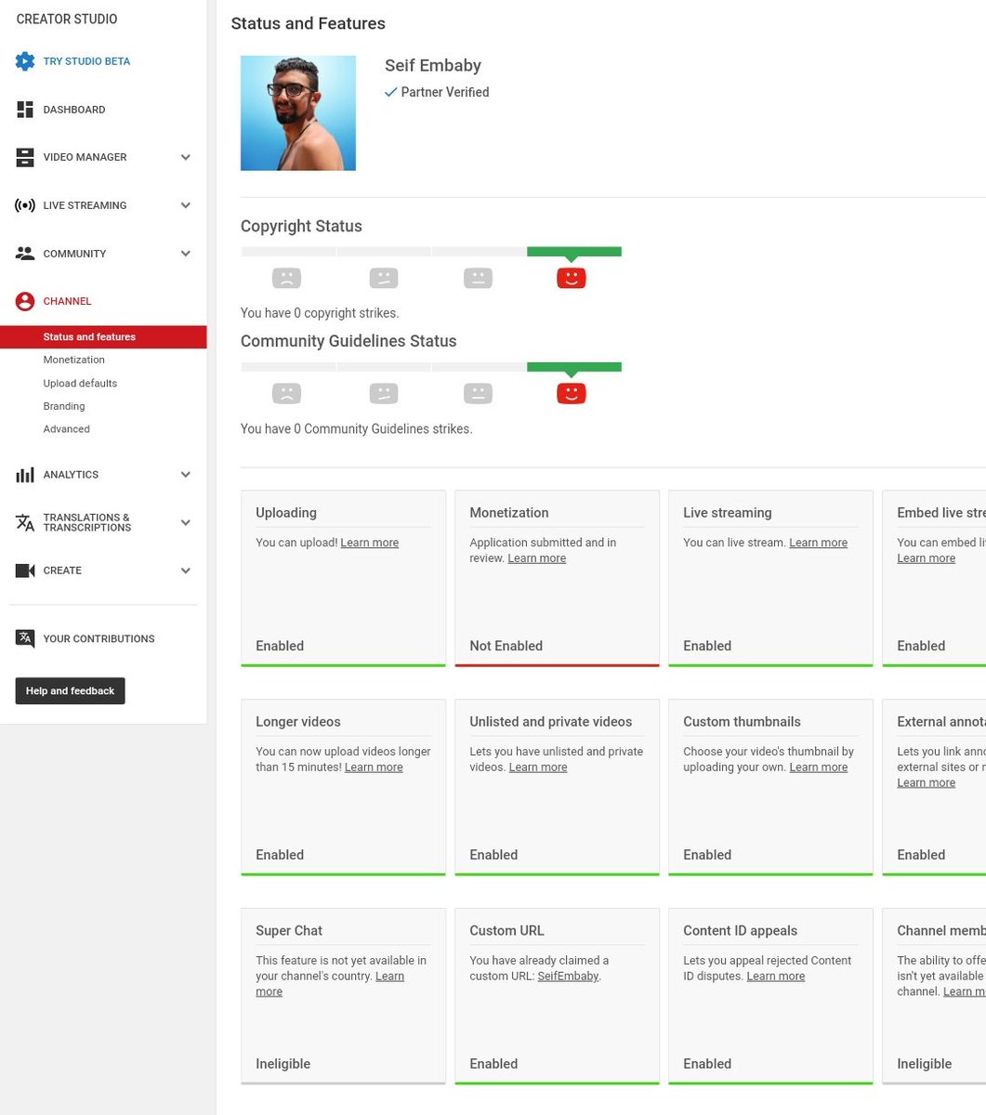The image size is (986, 1115).
Task: Click the red smiley under Community Guidelines Status
Action: coord(572,394)
